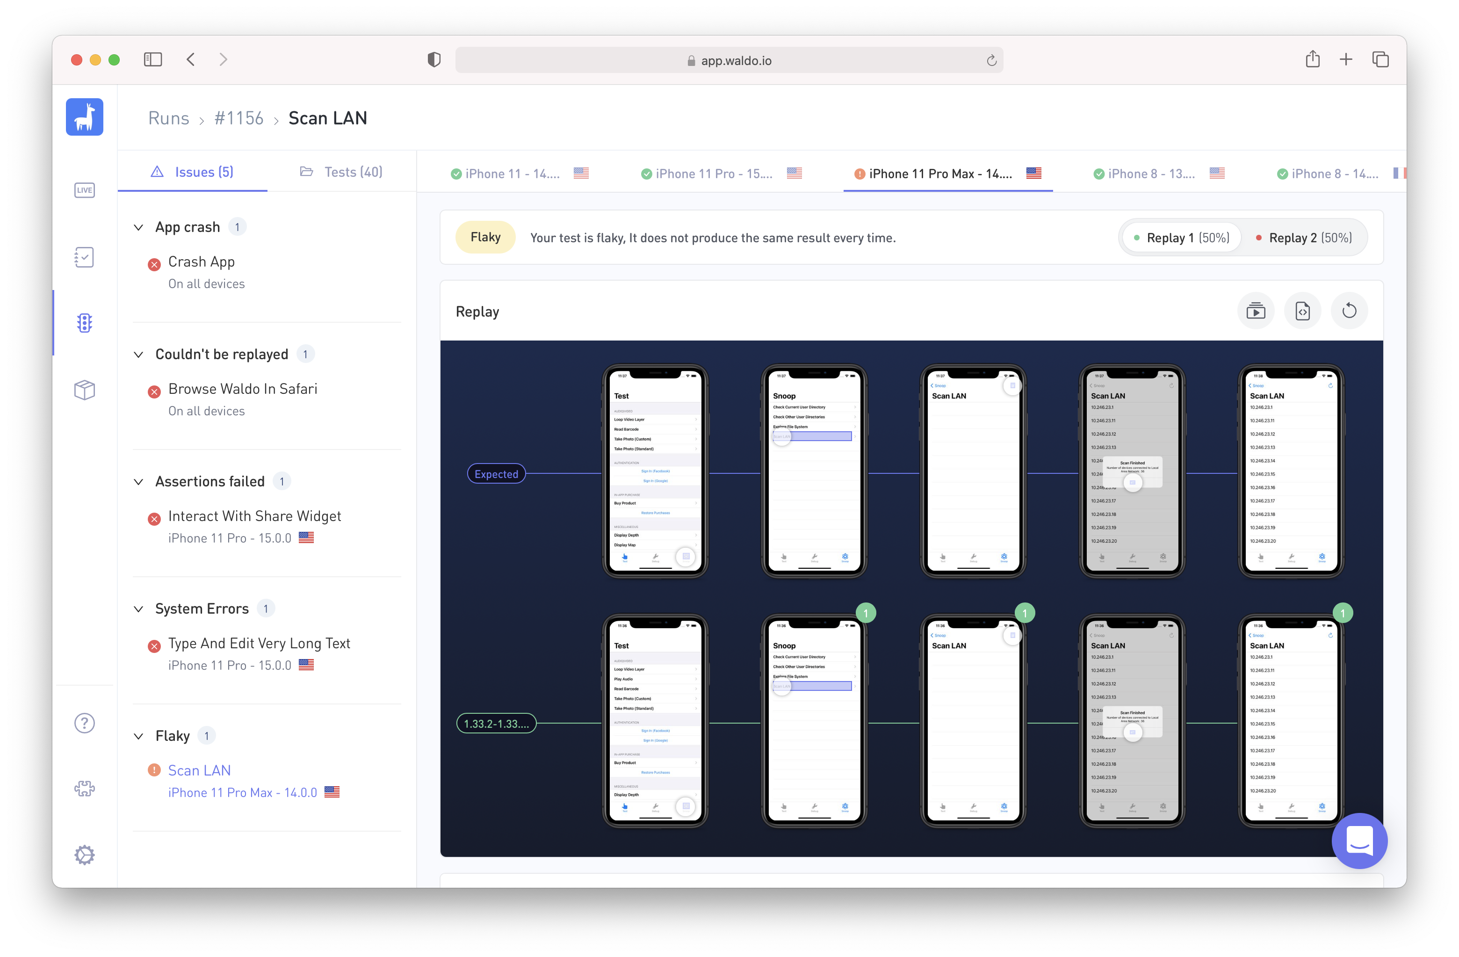The width and height of the screenshot is (1459, 957).
Task: Open the chat support bubble
Action: coord(1359,841)
